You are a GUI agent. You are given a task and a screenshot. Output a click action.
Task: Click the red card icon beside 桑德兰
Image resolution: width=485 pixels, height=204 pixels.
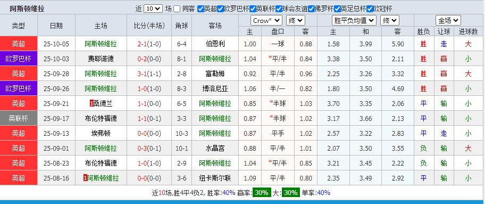click(91, 103)
